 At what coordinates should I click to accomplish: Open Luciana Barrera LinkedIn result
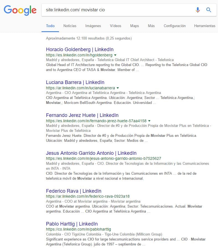[75, 82]
